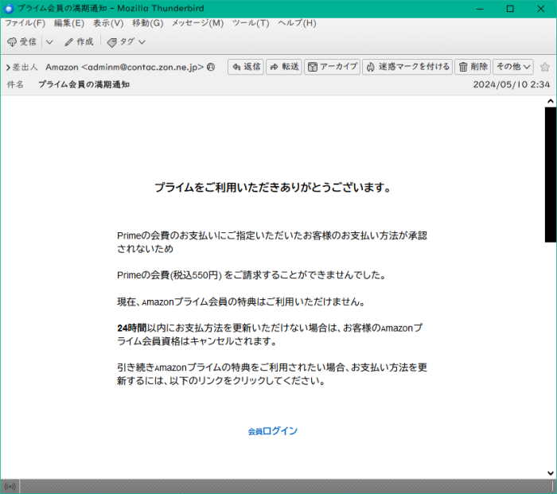Click the 返信 (Reply) button

pyautogui.click(x=246, y=67)
